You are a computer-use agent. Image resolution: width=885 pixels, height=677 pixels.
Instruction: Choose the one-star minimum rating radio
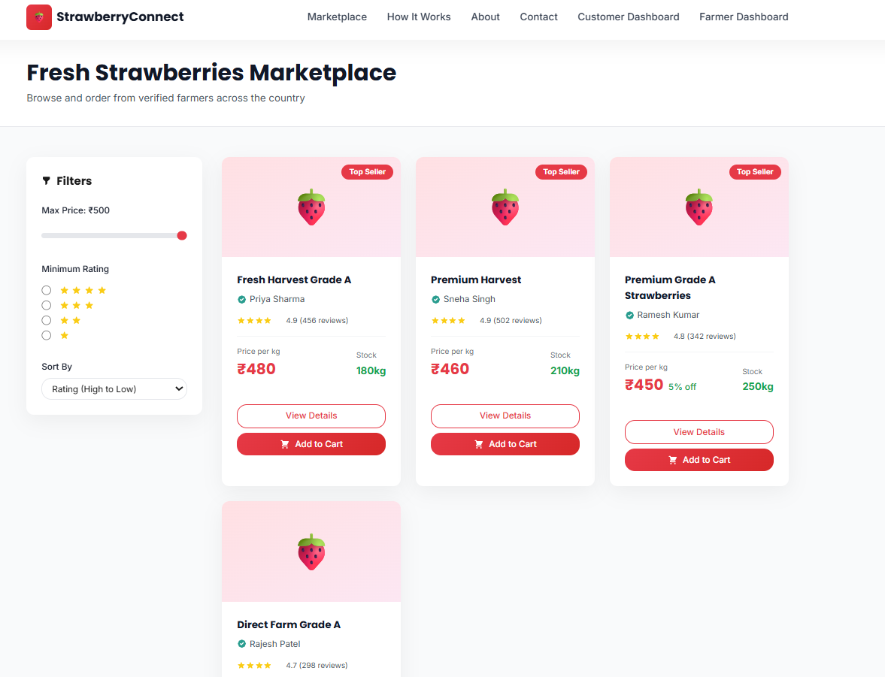pyautogui.click(x=47, y=335)
